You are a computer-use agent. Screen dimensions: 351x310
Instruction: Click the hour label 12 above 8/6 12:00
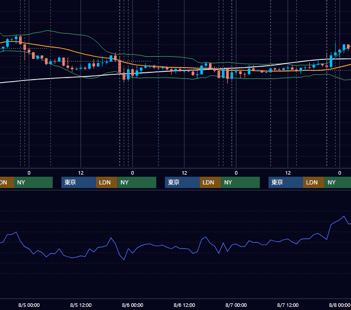point(184,173)
